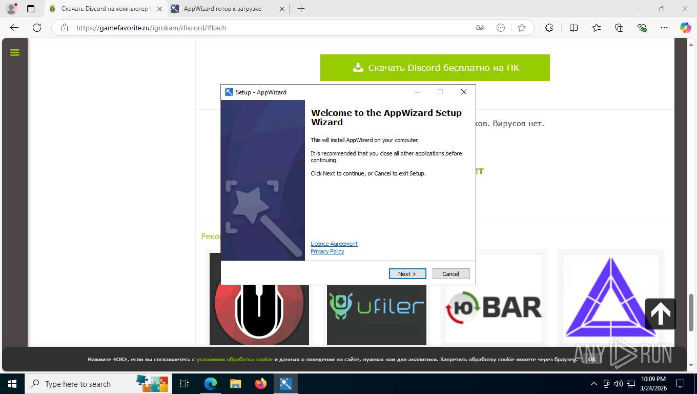Open the notification center

[680, 384]
